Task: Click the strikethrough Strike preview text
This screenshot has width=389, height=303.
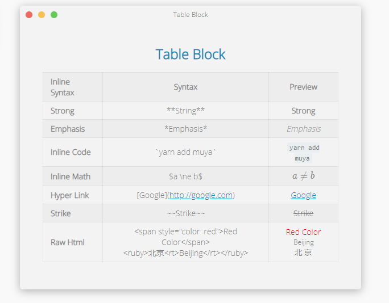Action: pos(303,213)
